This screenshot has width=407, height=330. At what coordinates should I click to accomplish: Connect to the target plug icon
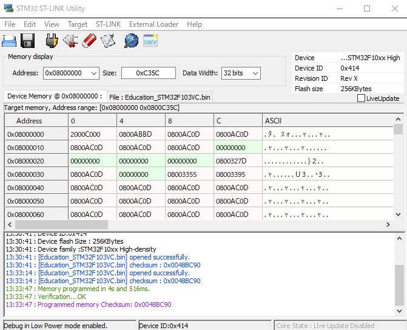(x=52, y=41)
